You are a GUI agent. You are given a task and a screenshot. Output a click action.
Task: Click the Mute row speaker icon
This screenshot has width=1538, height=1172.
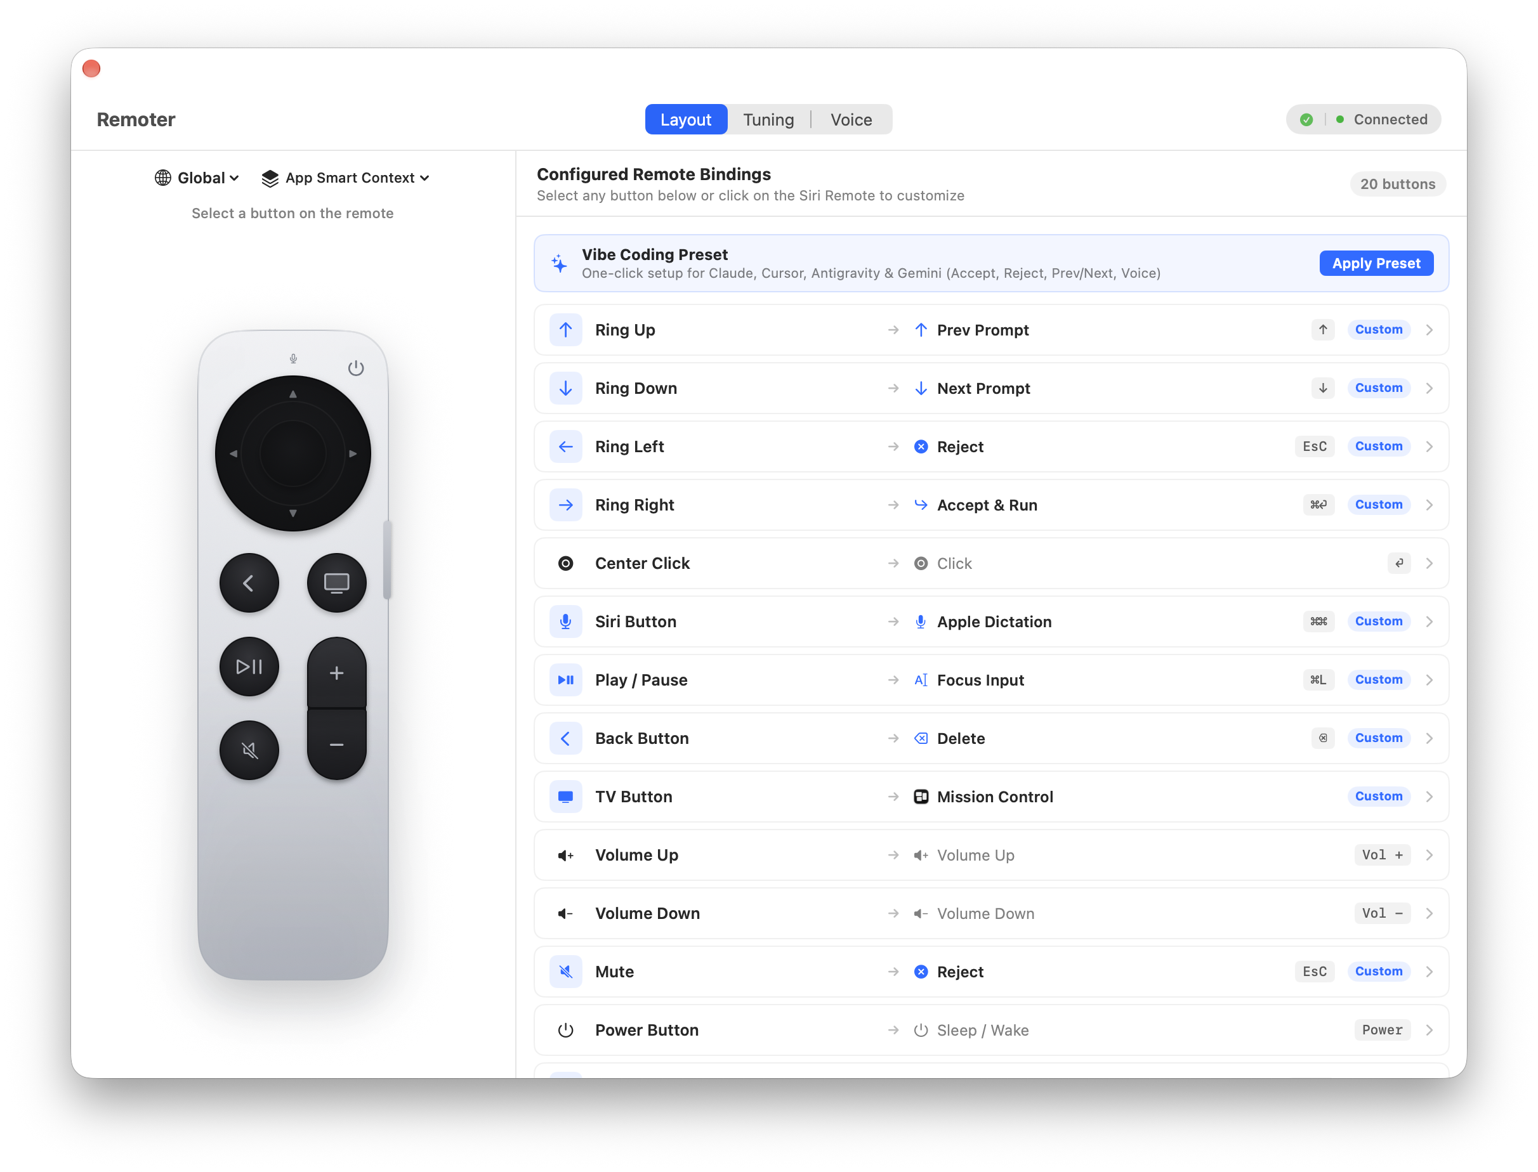tap(565, 971)
